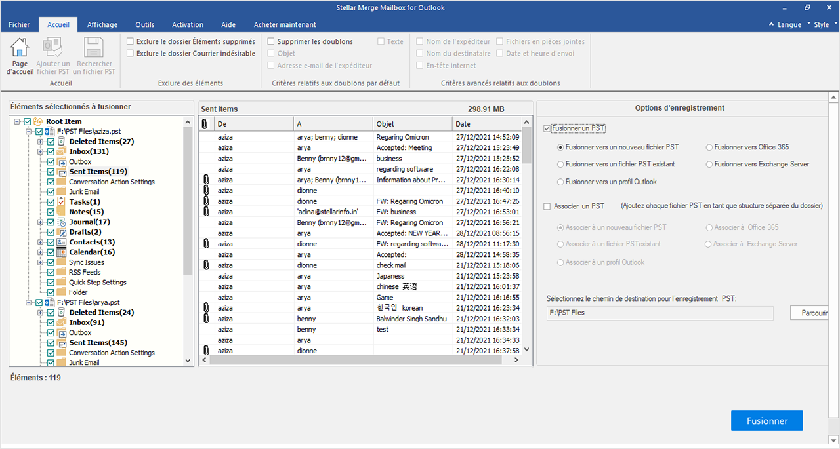Click the Parcourir button
The height and width of the screenshot is (449, 840).
pyautogui.click(x=810, y=313)
